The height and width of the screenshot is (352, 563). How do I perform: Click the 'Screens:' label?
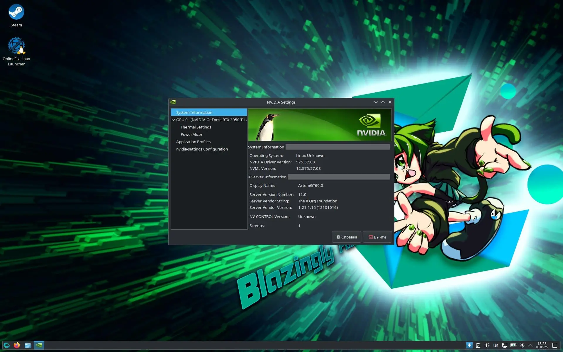(x=257, y=226)
